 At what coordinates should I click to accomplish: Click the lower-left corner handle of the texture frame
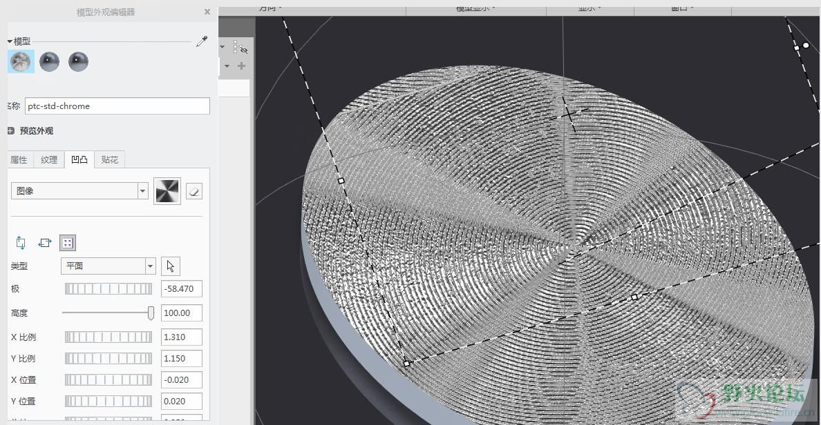(406, 364)
